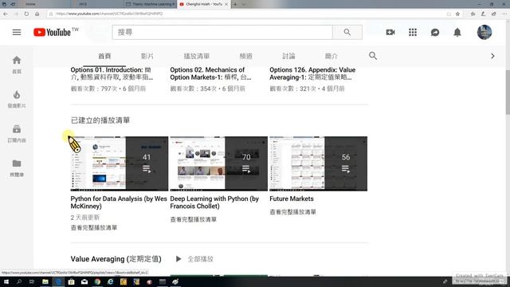
Task: Open the Edge share icon
Action: click(494, 14)
